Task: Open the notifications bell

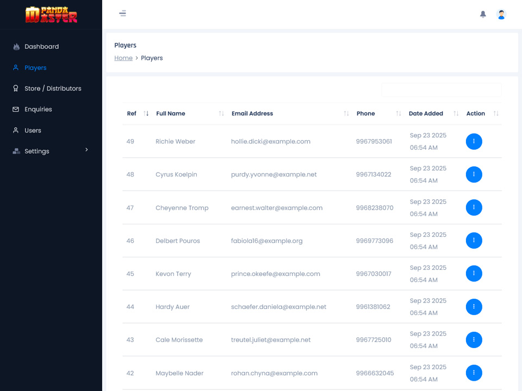Action: click(x=483, y=15)
